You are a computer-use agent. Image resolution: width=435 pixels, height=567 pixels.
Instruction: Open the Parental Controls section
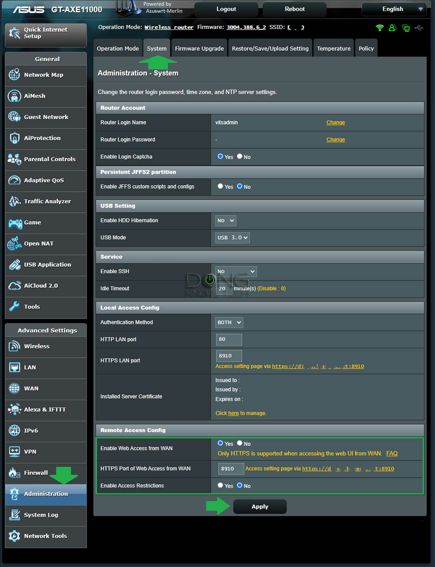[x=49, y=159]
